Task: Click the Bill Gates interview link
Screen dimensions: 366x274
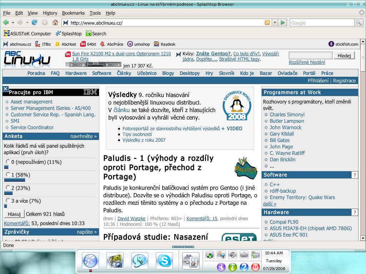Action: pos(280,140)
